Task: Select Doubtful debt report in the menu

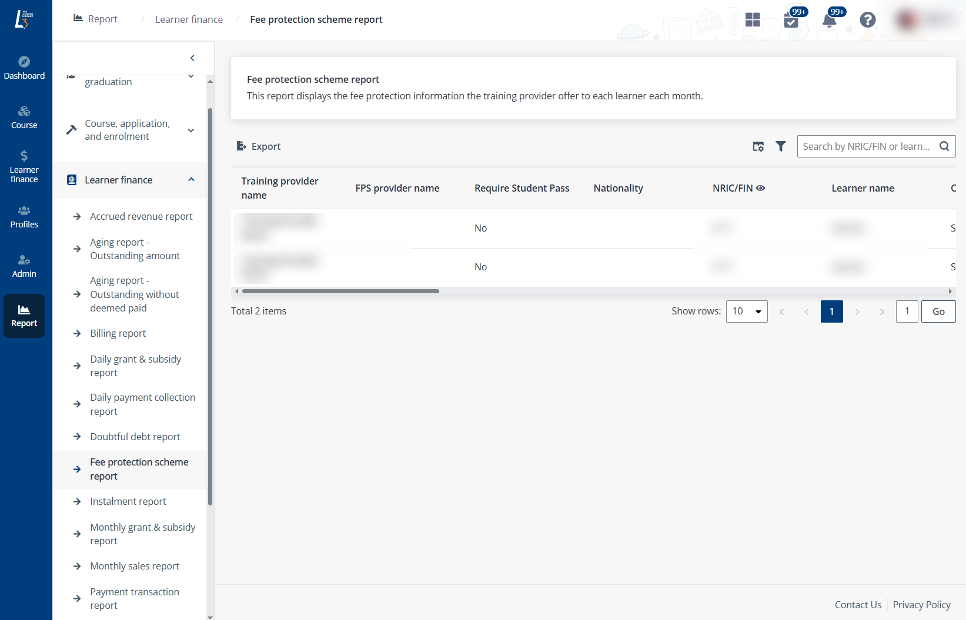Action: click(135, 437)
